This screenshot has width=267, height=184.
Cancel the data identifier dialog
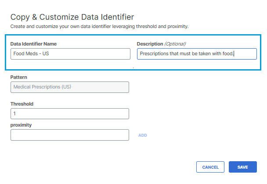click(x=210, y=167)
